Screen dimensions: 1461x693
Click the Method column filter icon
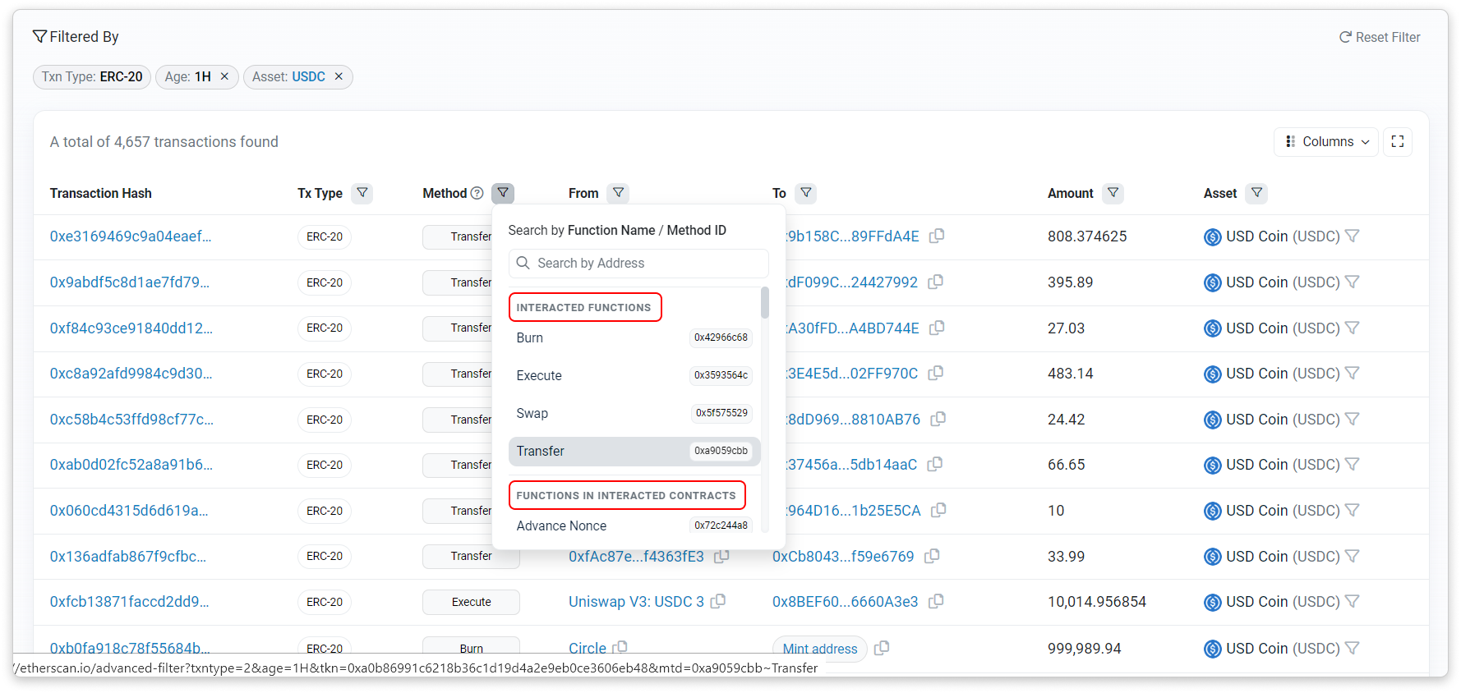pyautogui.click(x=502, y=193)
